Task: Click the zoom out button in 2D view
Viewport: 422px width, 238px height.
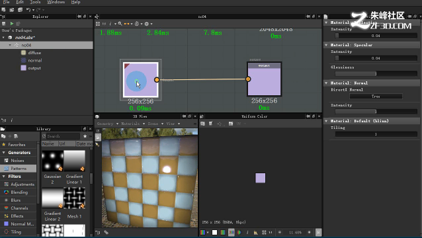Action: [280, 232]
